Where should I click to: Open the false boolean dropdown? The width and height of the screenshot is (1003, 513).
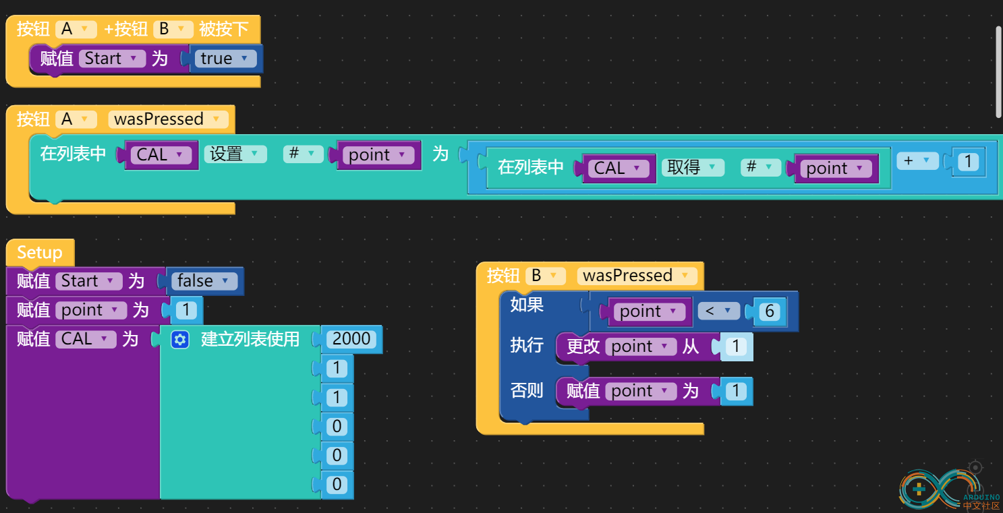coord(204,281)
